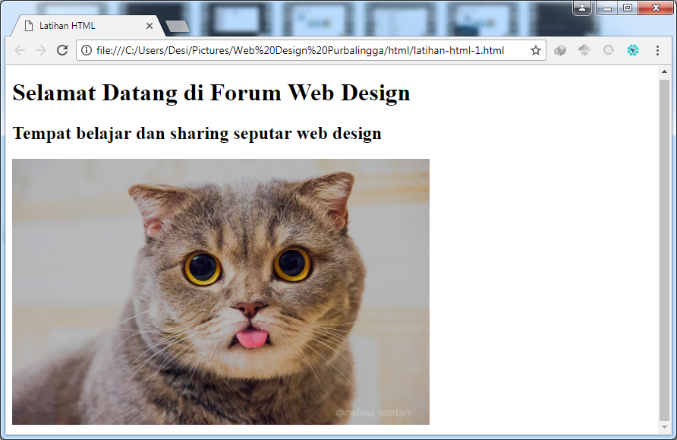The image size is (677, 440).
Task: Open the Chrome user profile button
Action: click(x=582, y=8)
